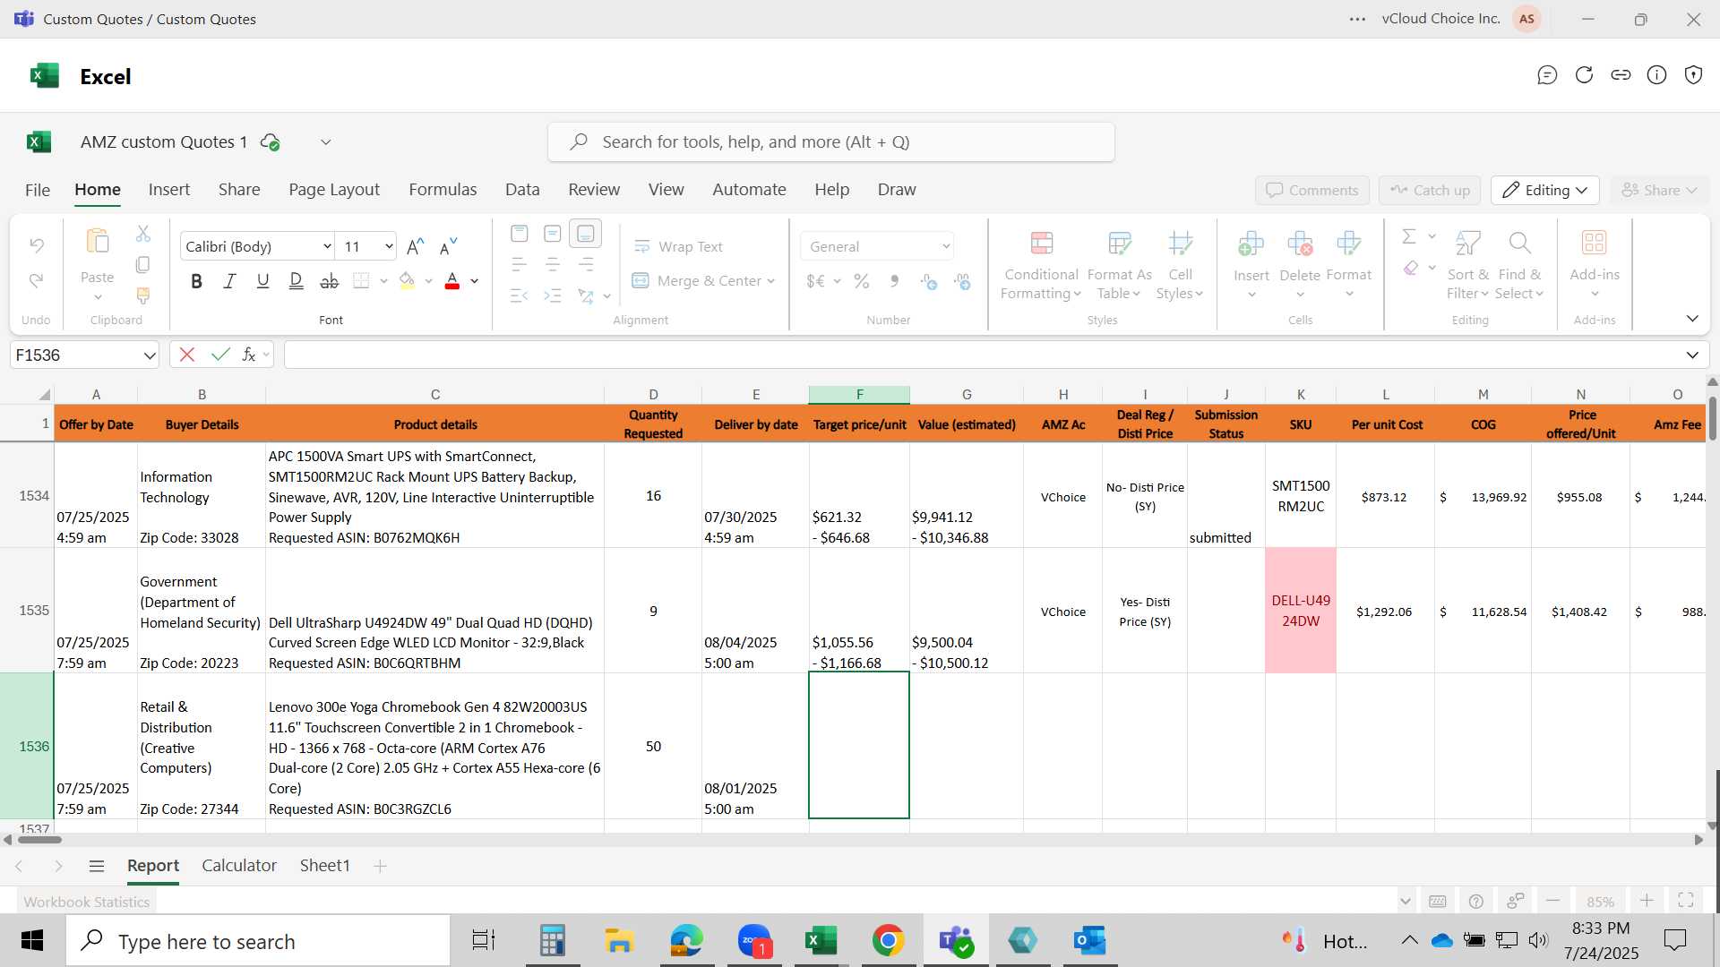Open the font size 11 dropdown
The width and height of the screenshot is (1720, 967).
(389, 246)
